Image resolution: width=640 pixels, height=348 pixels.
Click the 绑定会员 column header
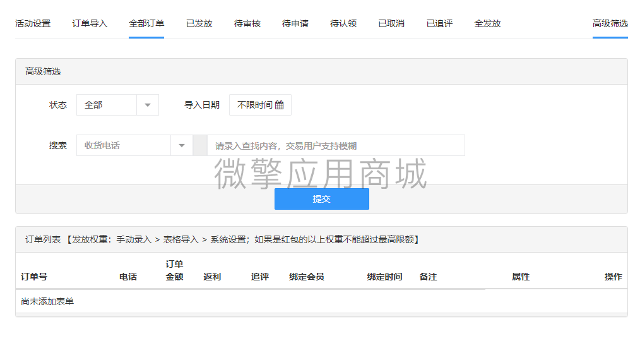click(x=307, y=277)
